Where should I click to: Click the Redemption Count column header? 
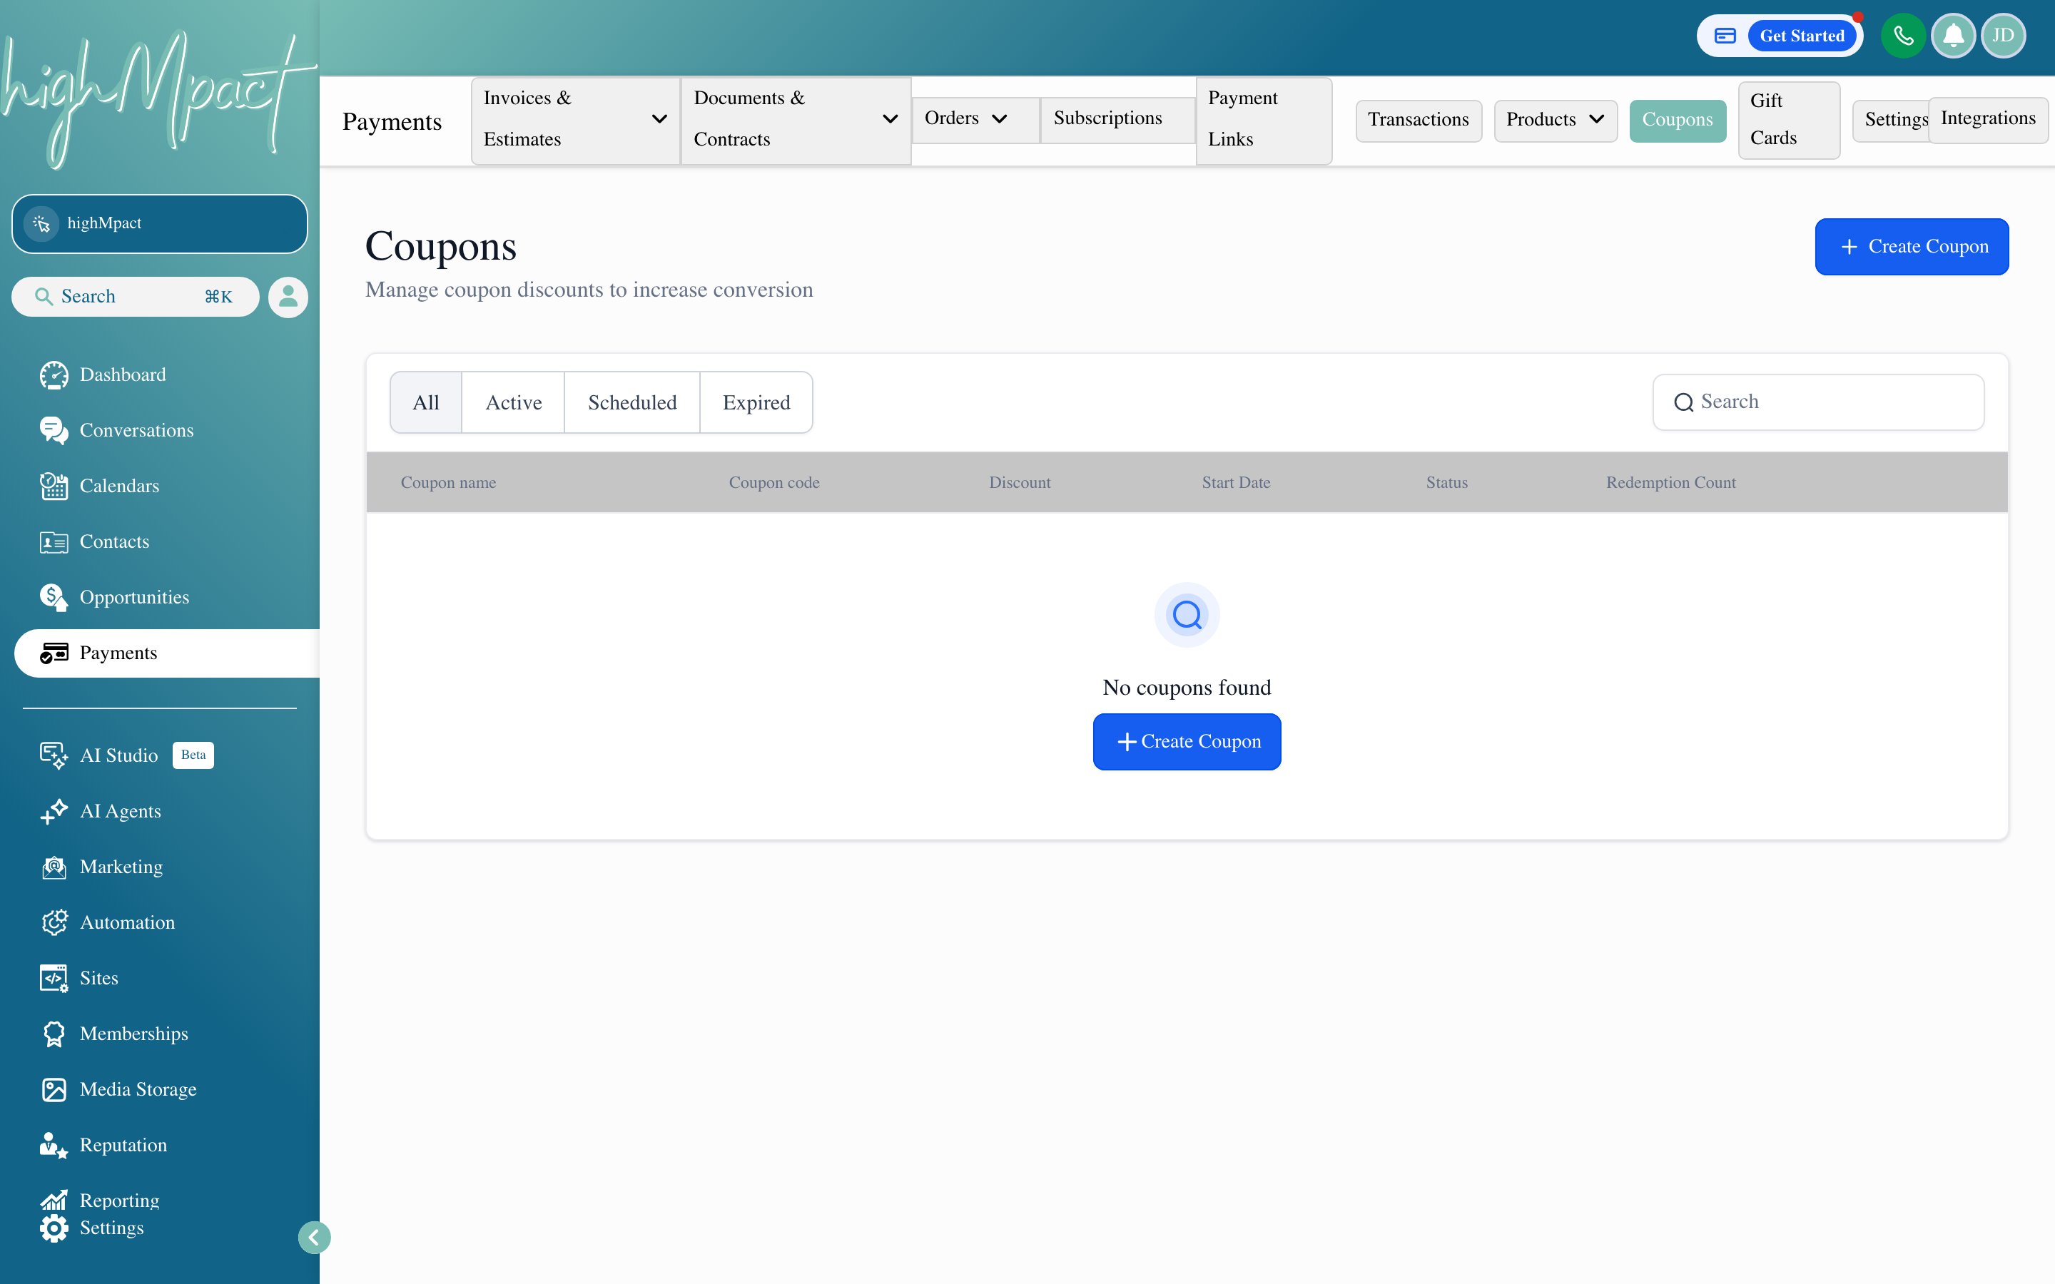pos(1670,482)
